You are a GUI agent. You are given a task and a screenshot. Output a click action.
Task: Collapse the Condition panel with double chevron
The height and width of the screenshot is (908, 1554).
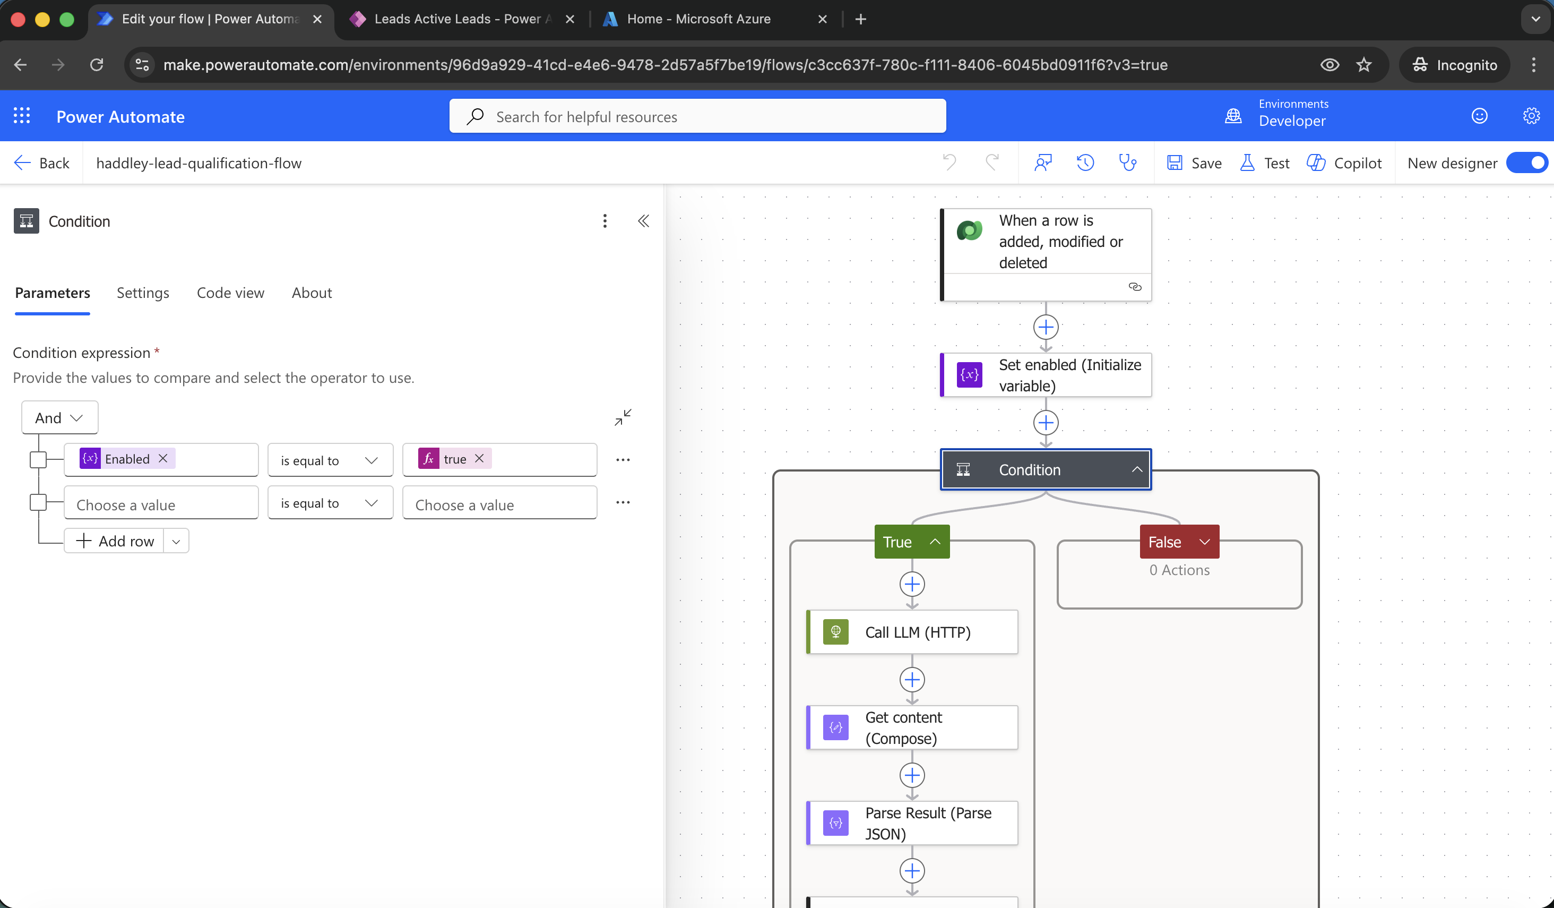[643, 221]
